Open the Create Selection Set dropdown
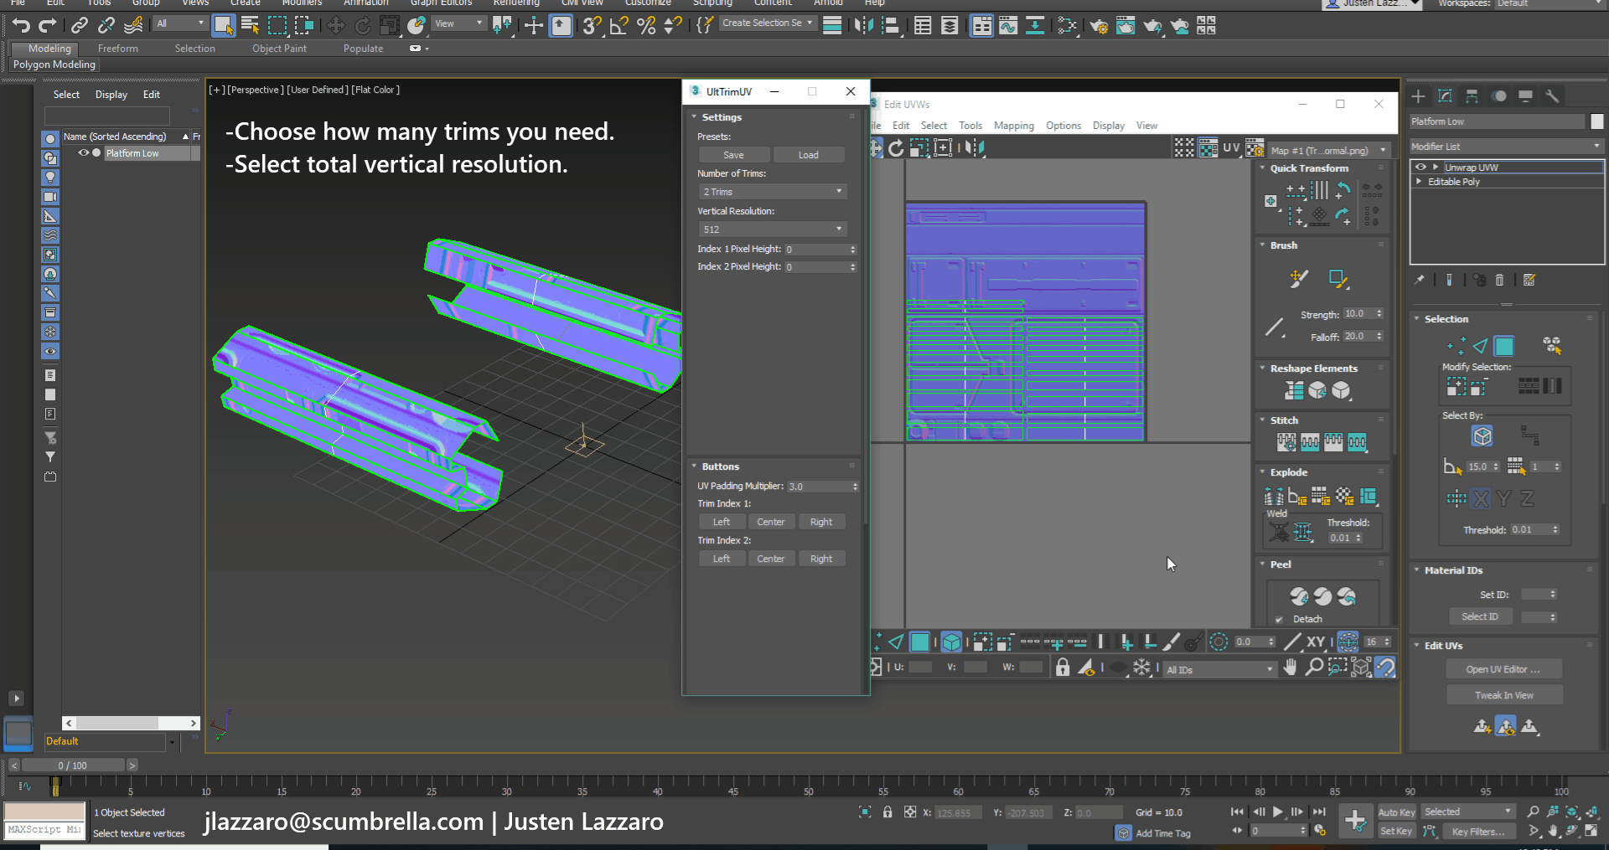1609x850 pixels. tap(768, 23)
